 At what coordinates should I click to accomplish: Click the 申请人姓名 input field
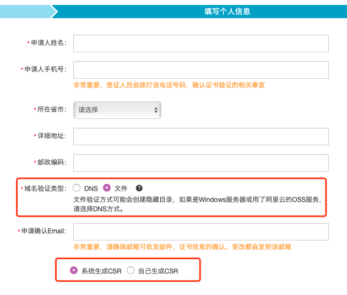[200, 43]
